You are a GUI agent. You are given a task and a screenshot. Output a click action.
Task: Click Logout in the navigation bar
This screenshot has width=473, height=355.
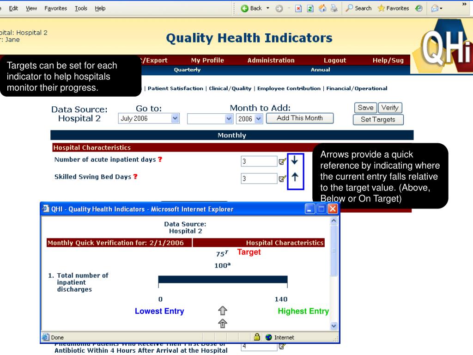coord(335,60)
